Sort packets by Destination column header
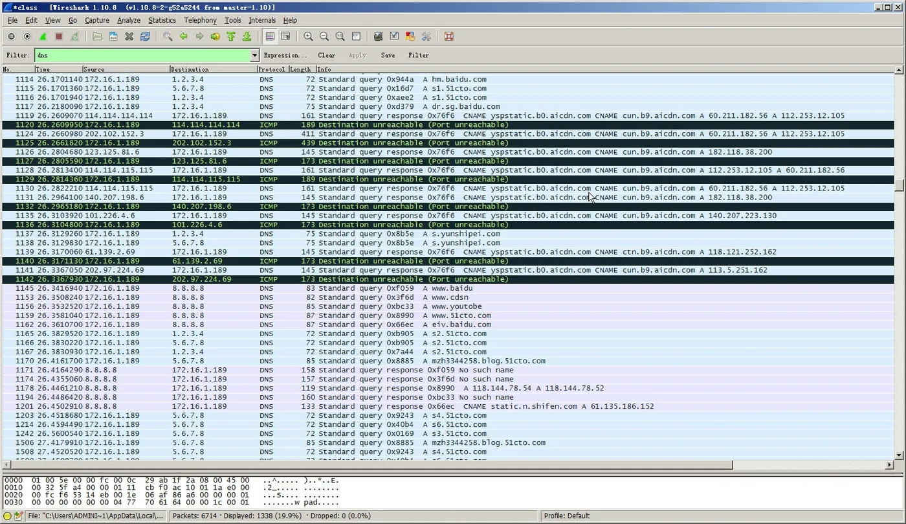This screenshot has width=906, height=524. pos(214,69)
